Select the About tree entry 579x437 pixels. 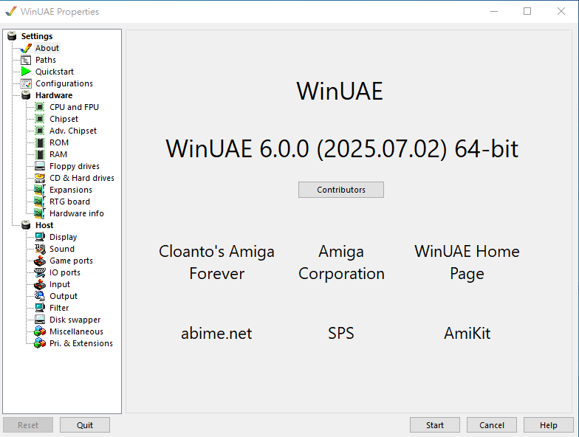click(47, 48)
